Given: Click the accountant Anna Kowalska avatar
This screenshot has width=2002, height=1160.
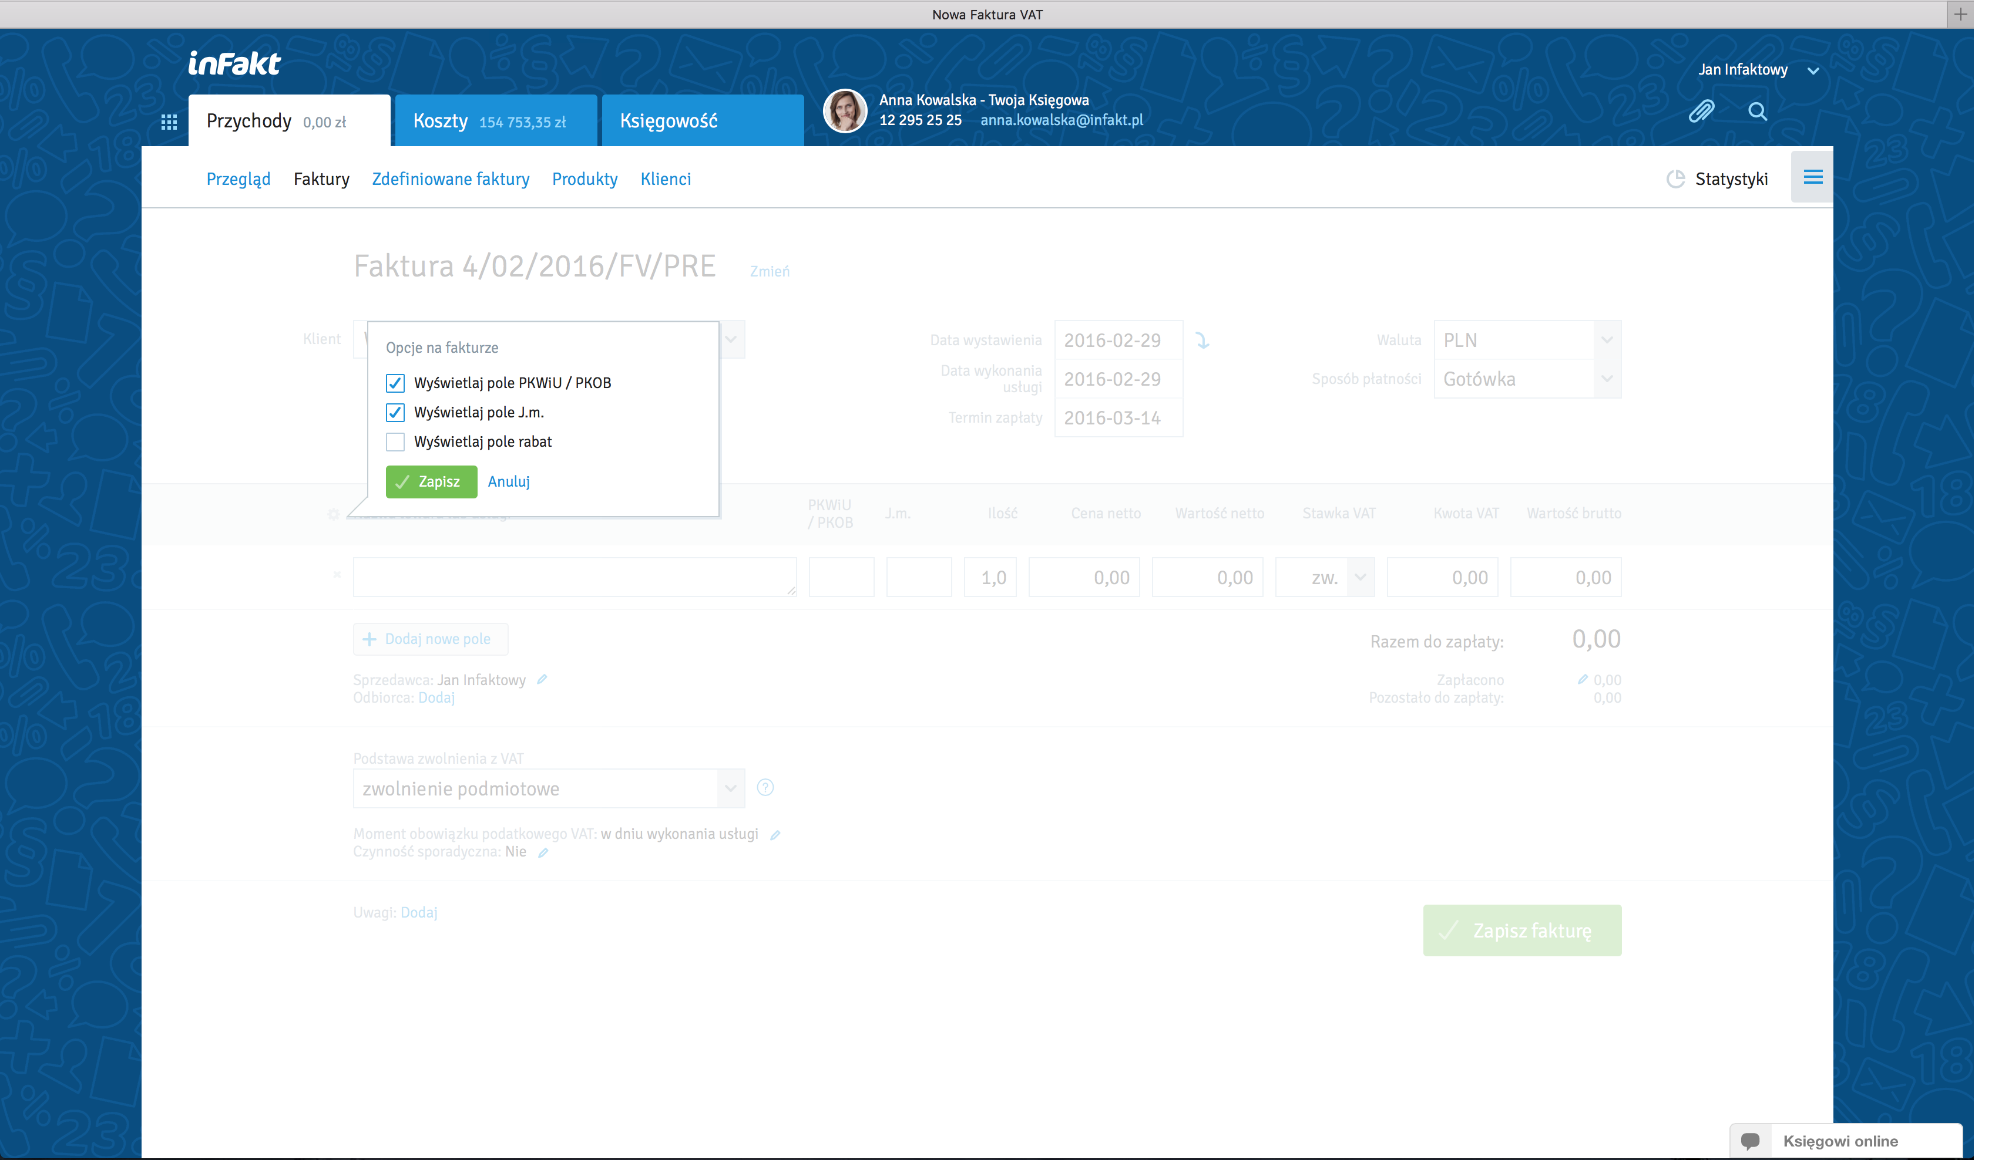Looking at the screenshot, I should point(845,111).
